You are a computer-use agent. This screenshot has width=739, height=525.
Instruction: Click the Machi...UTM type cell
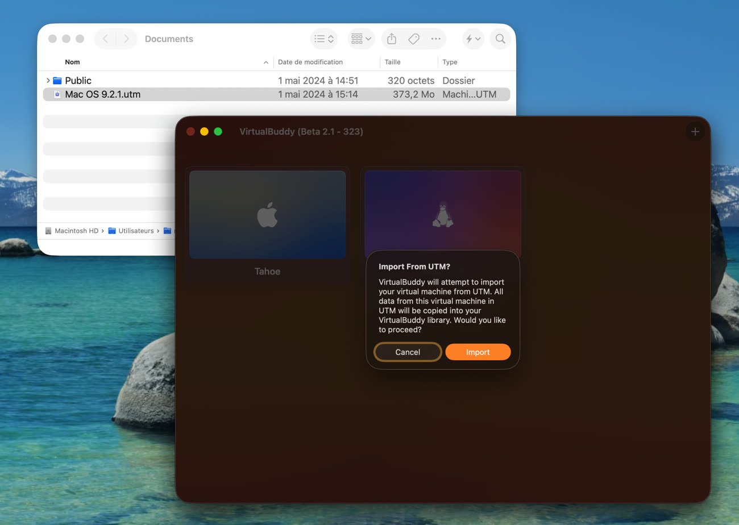pos(470,94)
